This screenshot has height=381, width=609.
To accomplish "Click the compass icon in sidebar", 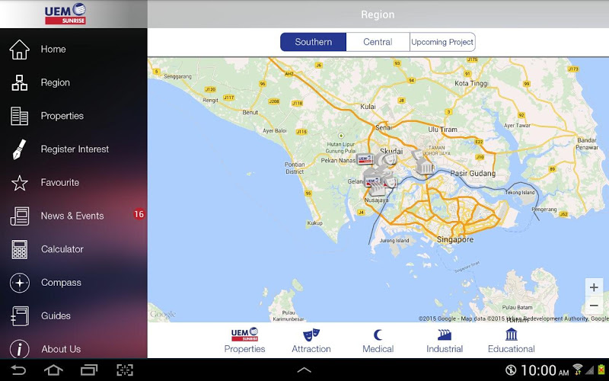I will click(20, 283).
